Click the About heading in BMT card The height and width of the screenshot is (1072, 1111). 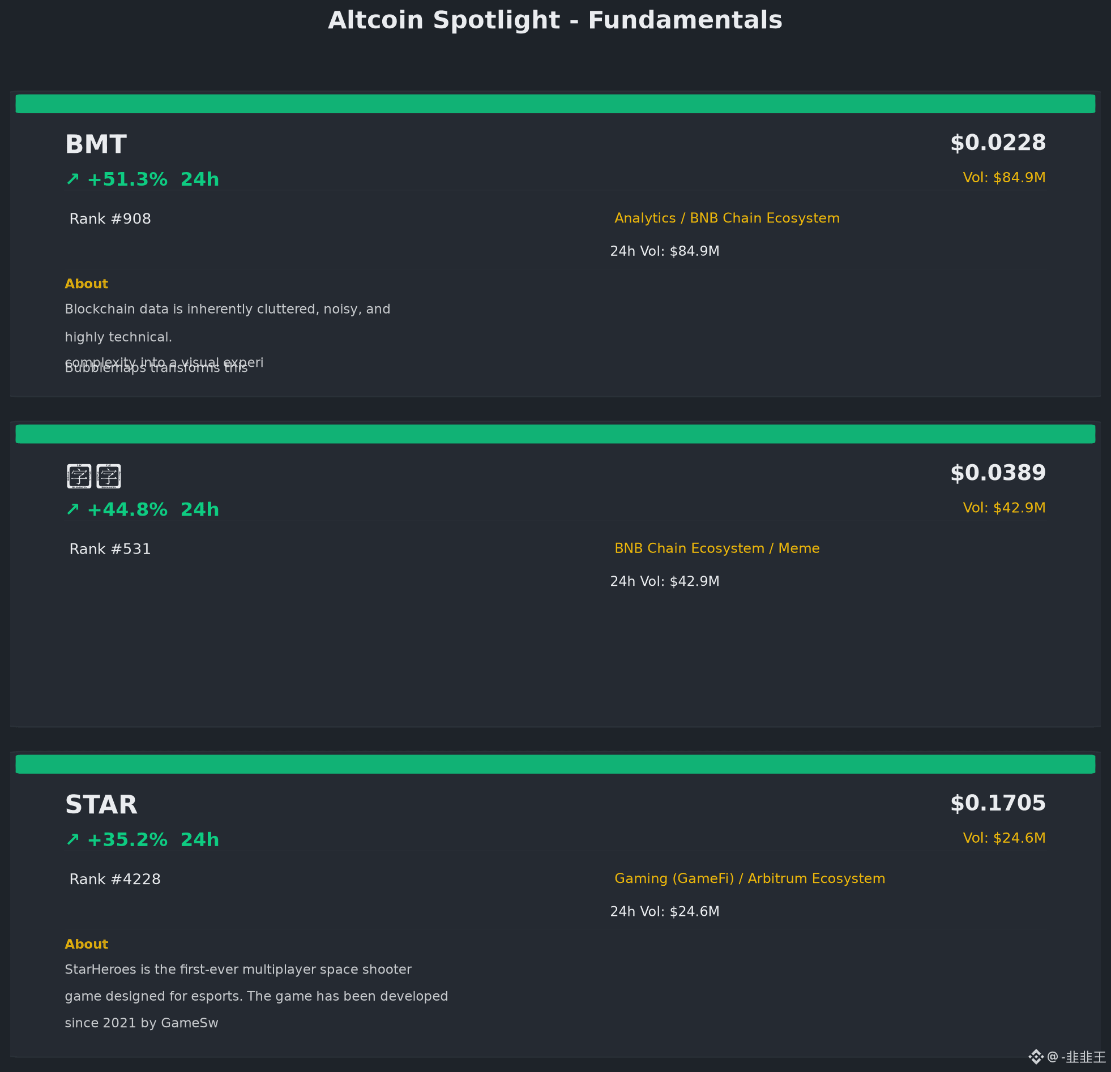[x=86, y=284]
